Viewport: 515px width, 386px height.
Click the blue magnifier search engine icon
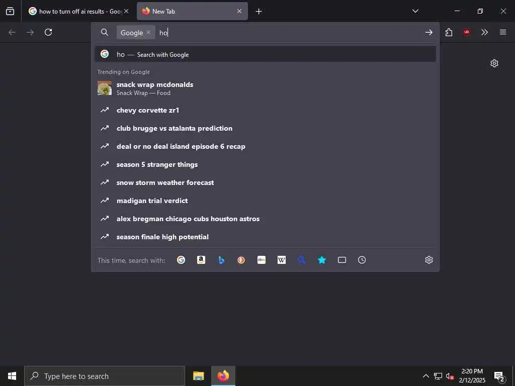tap(302, 260)
